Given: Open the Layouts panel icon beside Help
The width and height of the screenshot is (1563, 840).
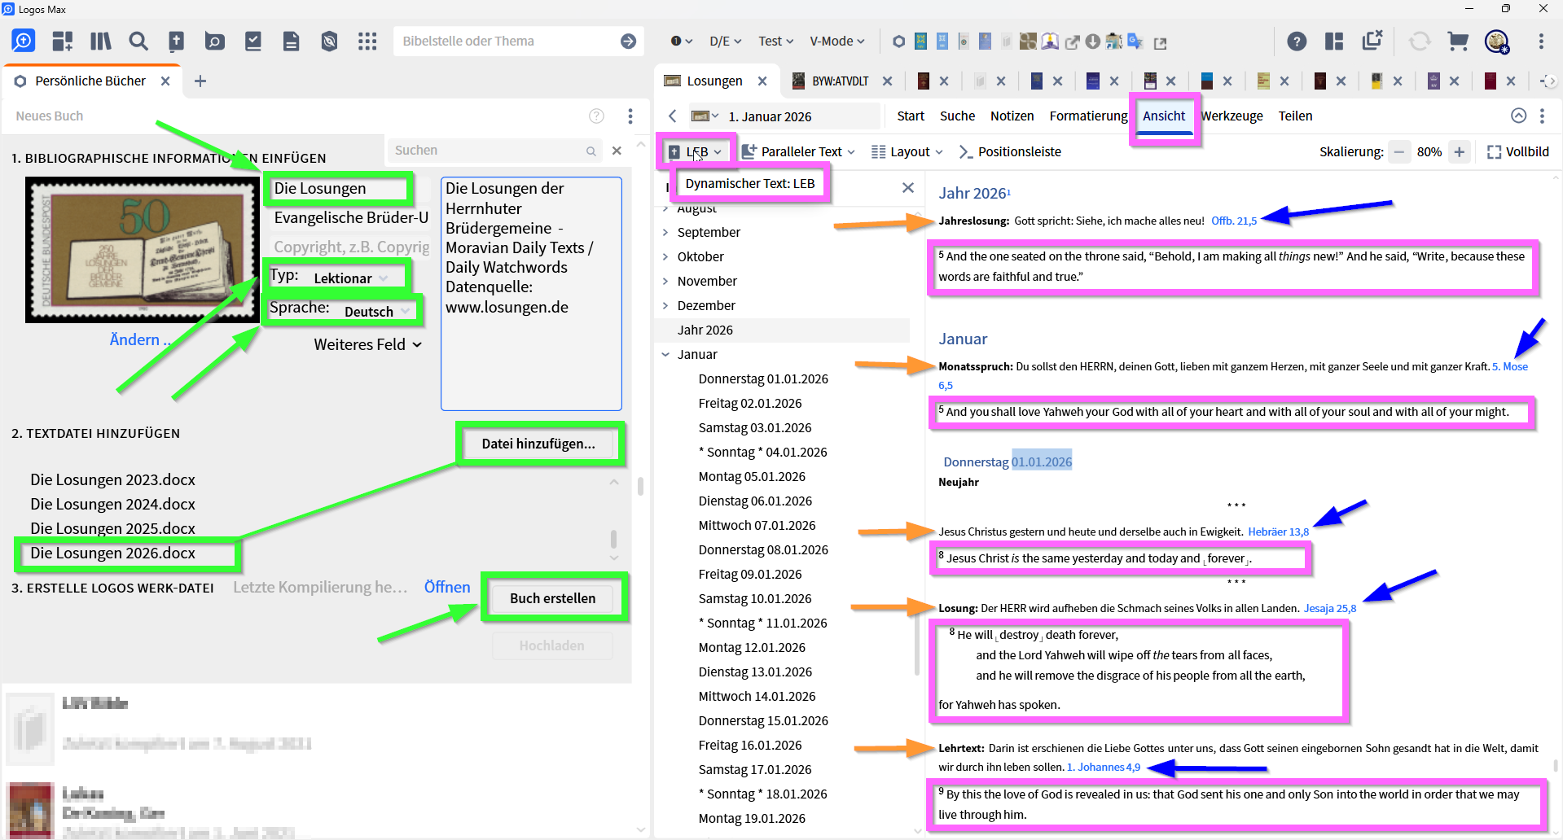Looking at the screenshot, I should [1334, 41].
